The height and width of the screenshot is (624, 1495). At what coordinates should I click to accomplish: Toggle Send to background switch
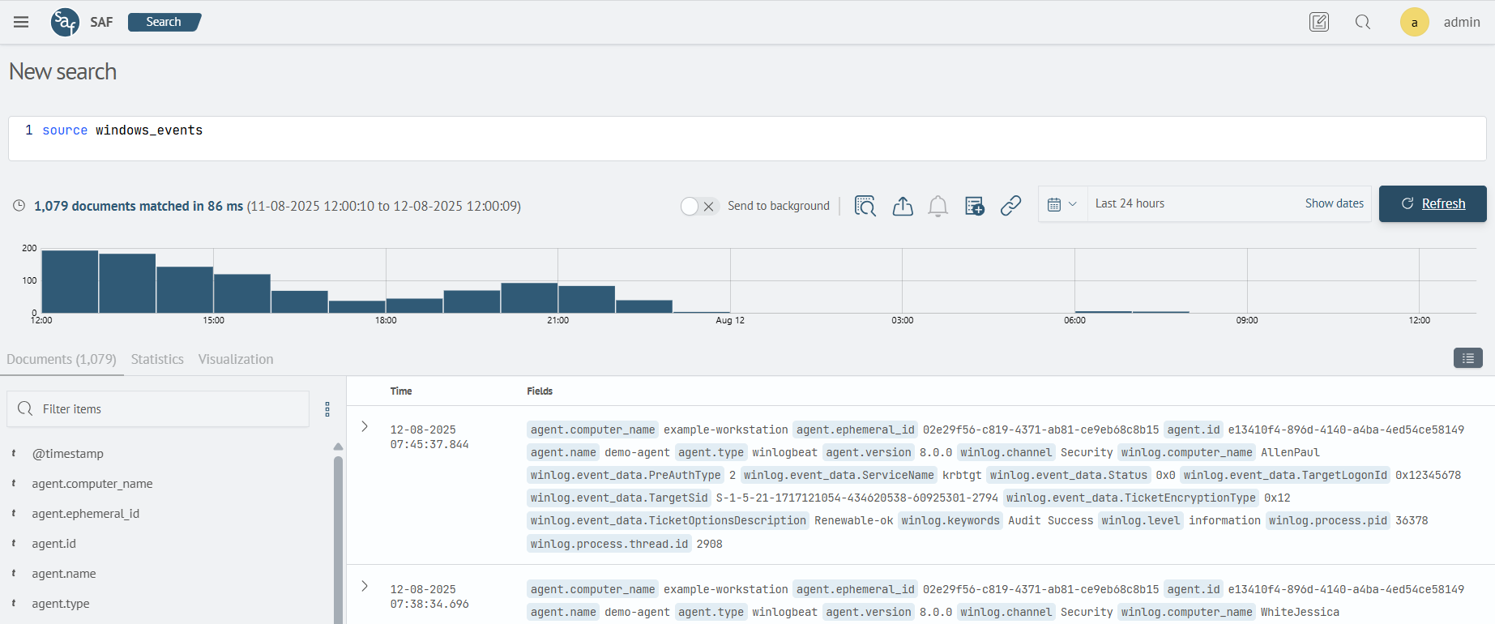pyautogui.click(x=699, y=206)
